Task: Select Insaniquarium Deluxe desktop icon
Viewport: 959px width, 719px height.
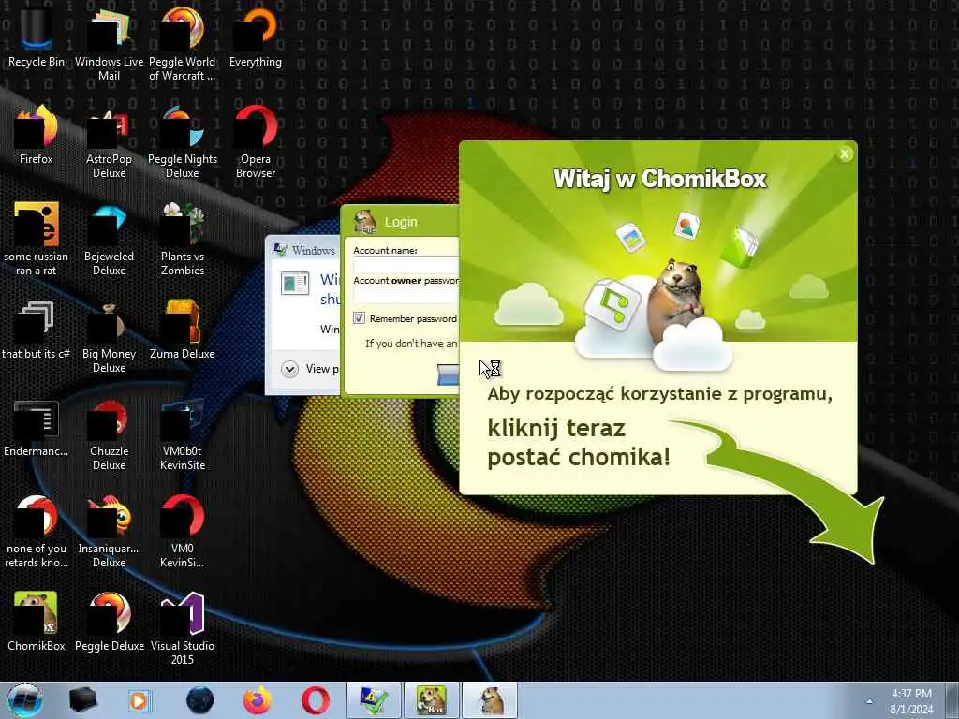Action: pos(109,531)
